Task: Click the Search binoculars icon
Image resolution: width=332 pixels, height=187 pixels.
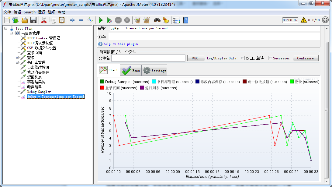Action: coord(157,20)
